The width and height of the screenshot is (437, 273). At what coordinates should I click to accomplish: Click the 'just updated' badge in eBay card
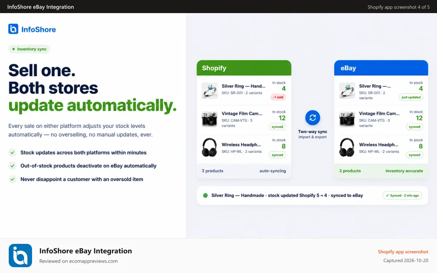(411, 97)
